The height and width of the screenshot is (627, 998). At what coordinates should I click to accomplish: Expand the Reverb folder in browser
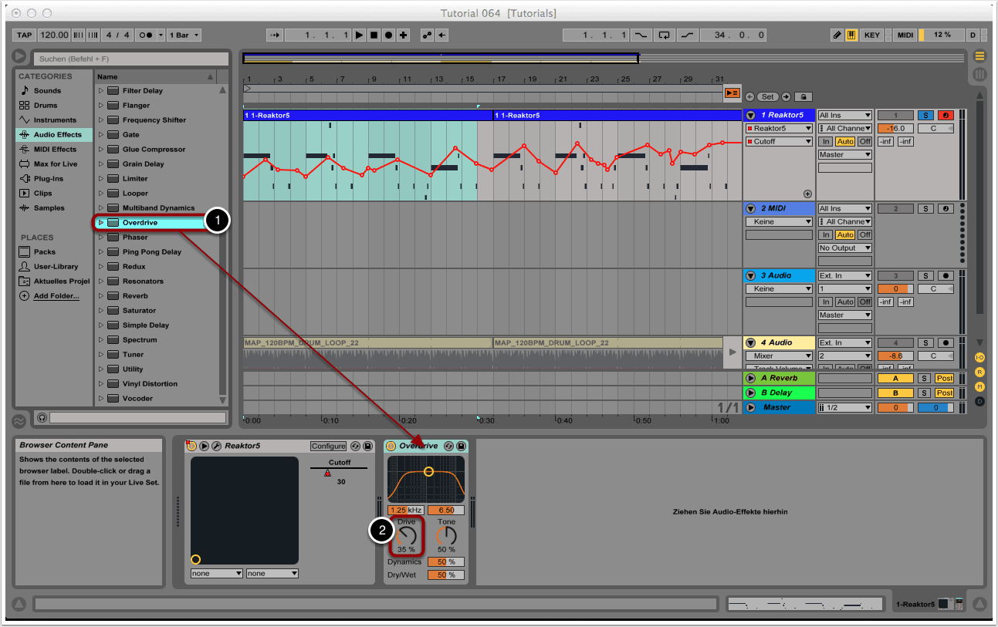click(x=100, y=296)
